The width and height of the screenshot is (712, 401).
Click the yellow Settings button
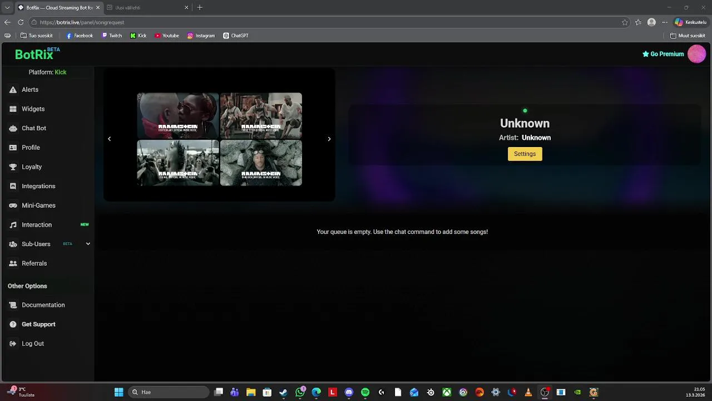tap(525, 154)
